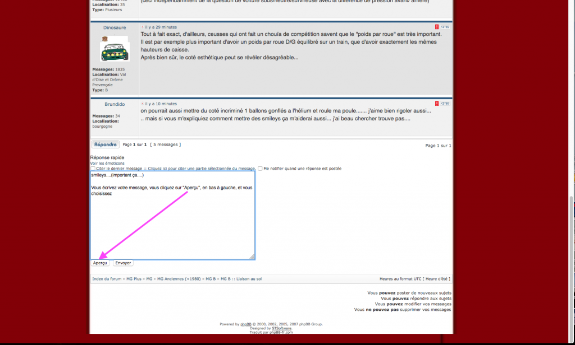Open the "MG" breadcrumb link

[149, 279]
